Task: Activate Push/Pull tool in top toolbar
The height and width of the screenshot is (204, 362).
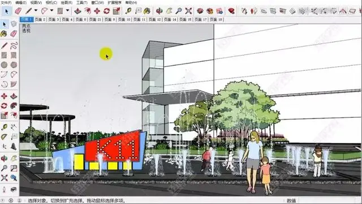Action: [77, 11]
